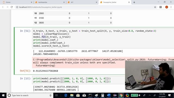Click the Cortana microphone icon
174x98 pixels.
pyautogui.click(x=51, y=95)
